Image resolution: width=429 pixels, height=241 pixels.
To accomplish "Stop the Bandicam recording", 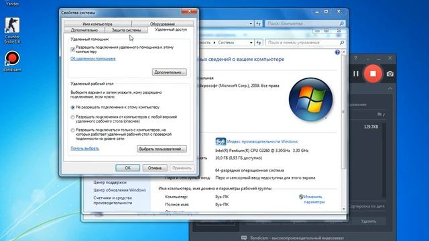I will (373, 74).
